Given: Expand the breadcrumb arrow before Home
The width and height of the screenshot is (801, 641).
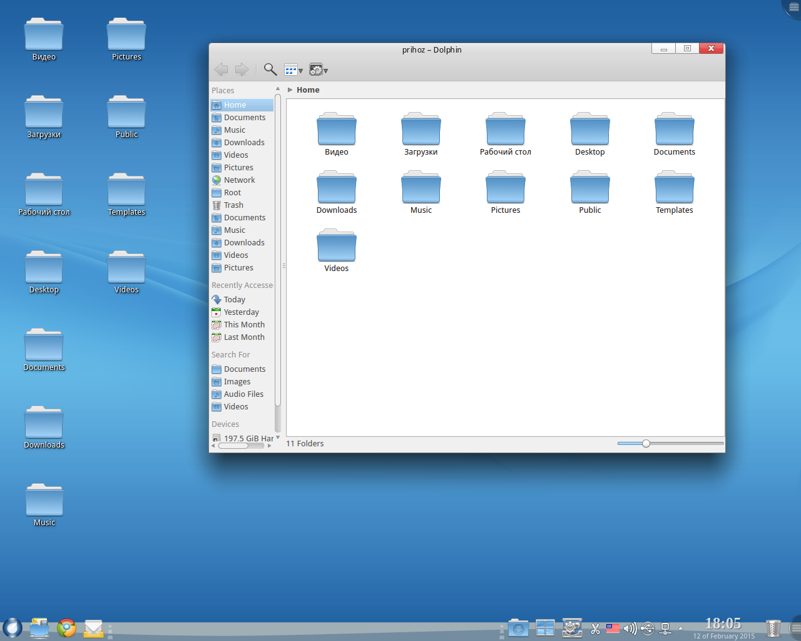Looking at the screenshot, I should coord(290,90).
